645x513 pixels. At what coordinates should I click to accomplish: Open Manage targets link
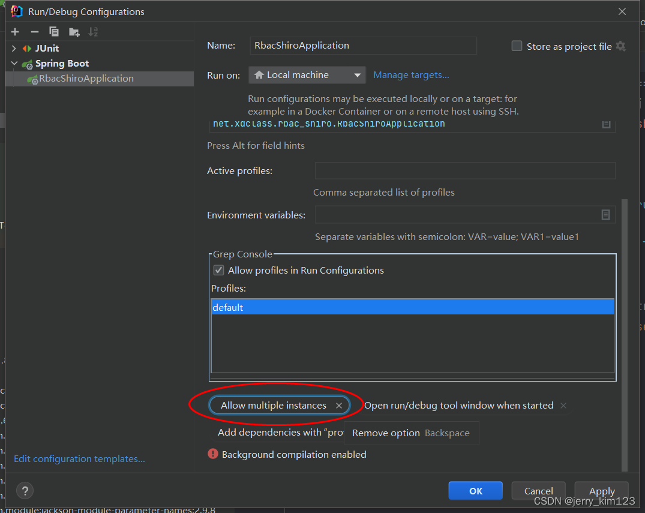pos(411,75)
